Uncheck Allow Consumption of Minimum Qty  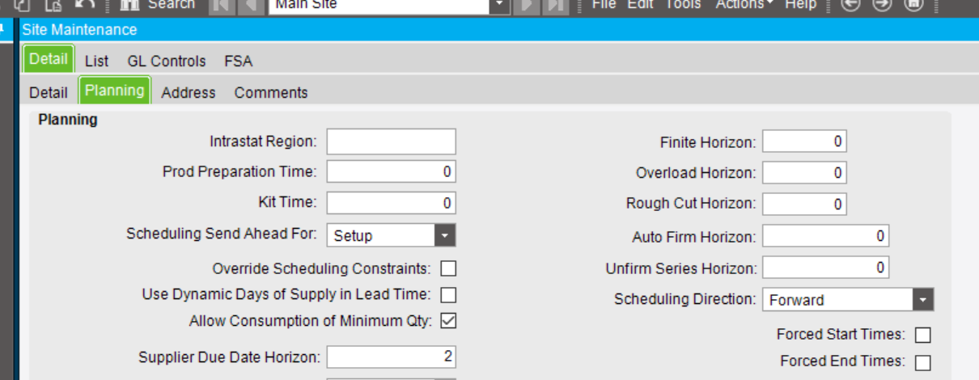[x=447, y=321]
